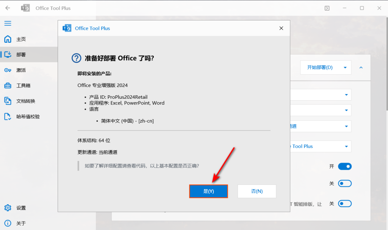Click the deploy icon beside 部署
The image size is (388, 230).
8,54
